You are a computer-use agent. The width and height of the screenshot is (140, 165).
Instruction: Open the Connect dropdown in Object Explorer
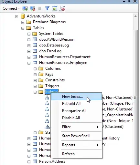11,8
